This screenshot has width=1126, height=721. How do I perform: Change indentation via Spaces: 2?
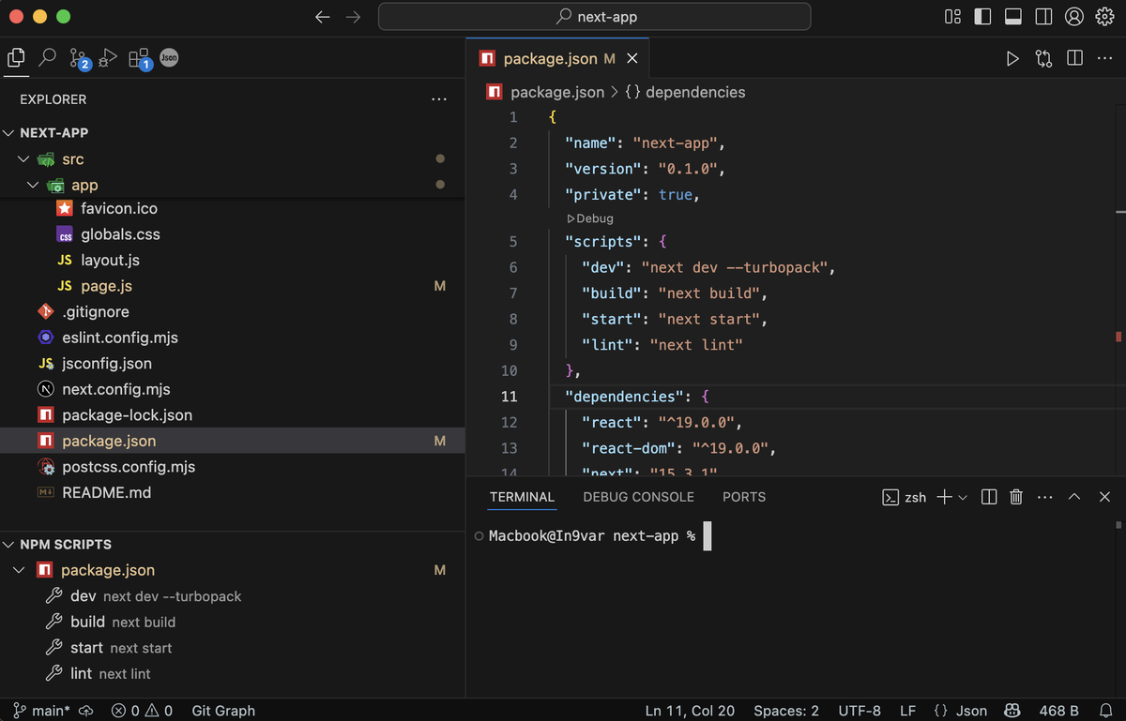pos(786,711)
